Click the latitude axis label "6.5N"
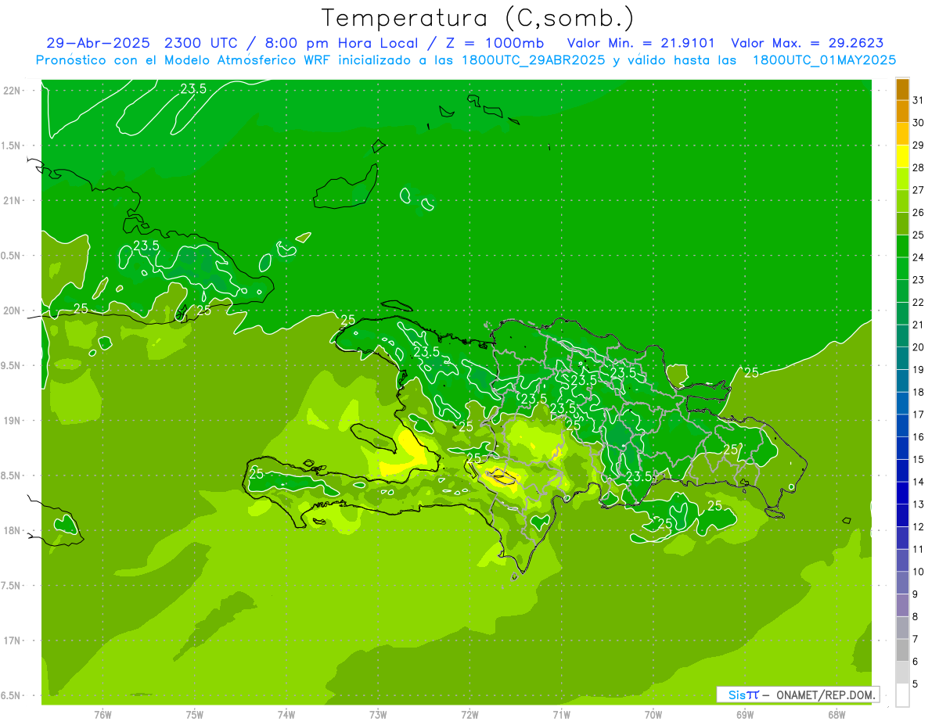 coord(11,695)
